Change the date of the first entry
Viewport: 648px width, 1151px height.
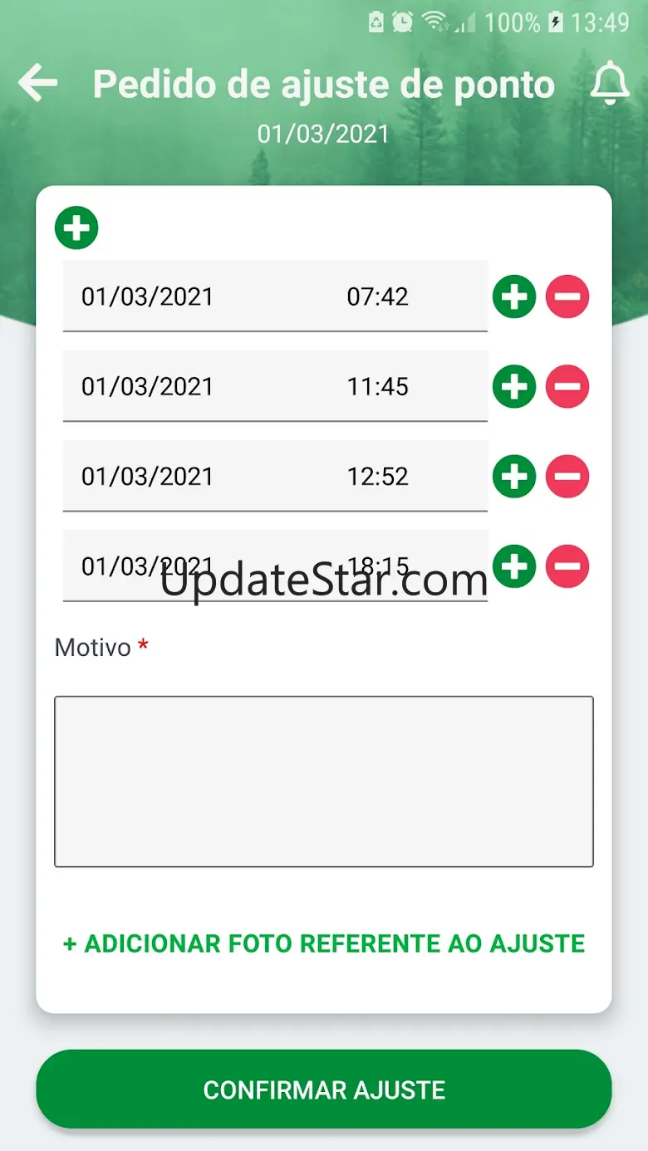(x=147, y=296)
